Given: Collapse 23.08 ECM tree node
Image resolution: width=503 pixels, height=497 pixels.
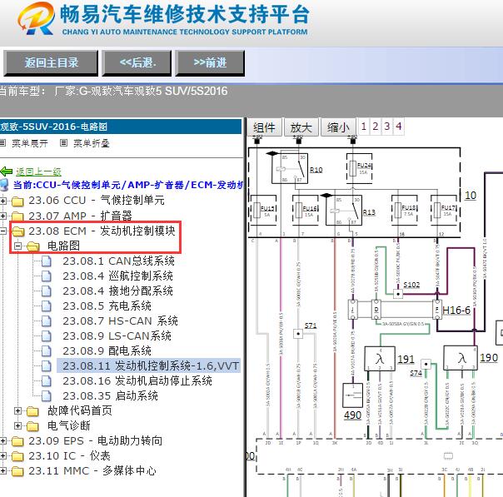Looking at the screenshot, I should point(2,231).
